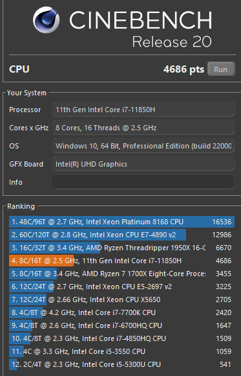Click score 12986 in the ranking list
The width and height of the screenshot is (241, 376).
(x=222, y=235)
